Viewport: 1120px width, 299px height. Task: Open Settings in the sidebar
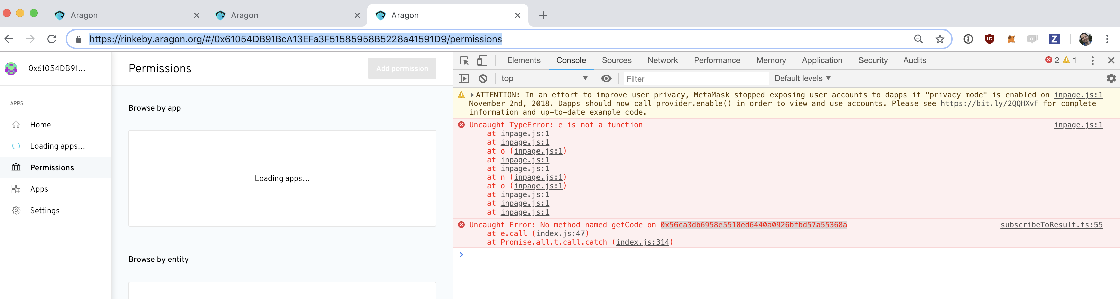pyautogui.click(x=56, y=211)
